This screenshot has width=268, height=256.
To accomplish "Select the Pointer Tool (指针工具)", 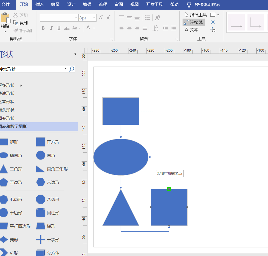I will [x=196, y=15].
